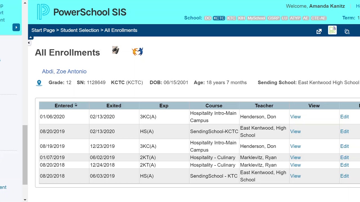The width and height of the screenshot is (360, 202).
Task: View the SendingSchool - KTC enrollment
Action: tap(295, 176)
